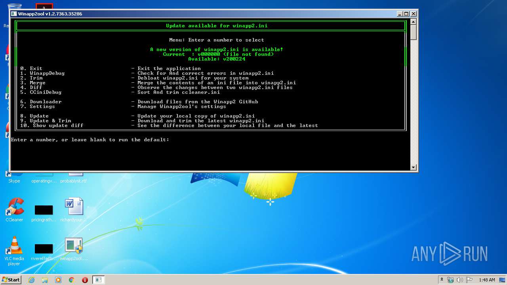
Task: Open the volume speaker tray icon
Action: pyautogui.click(x=460, y=280)
